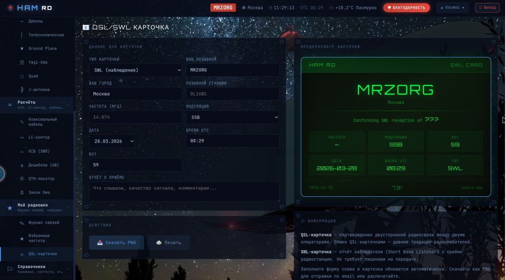The width and height of the screenshot is (505, 280).
Task: Open the QTH-локатор icon
Action: coord(22,179)
